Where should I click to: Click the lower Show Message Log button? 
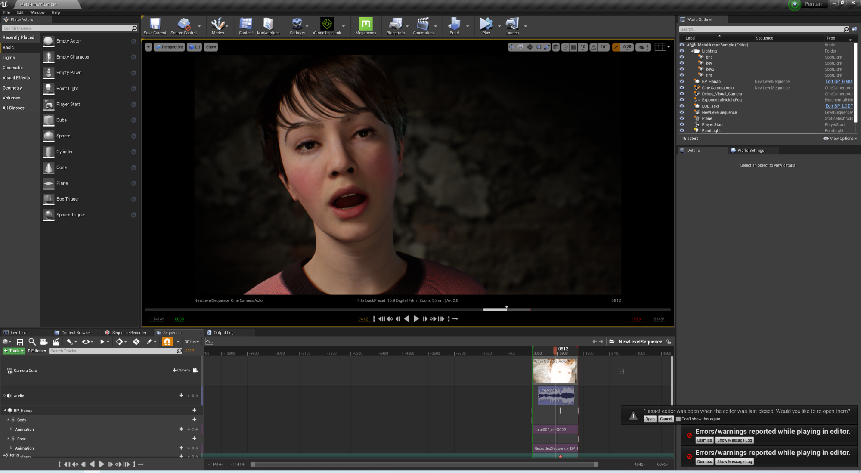pyautogui.click(x=734, y=462)
